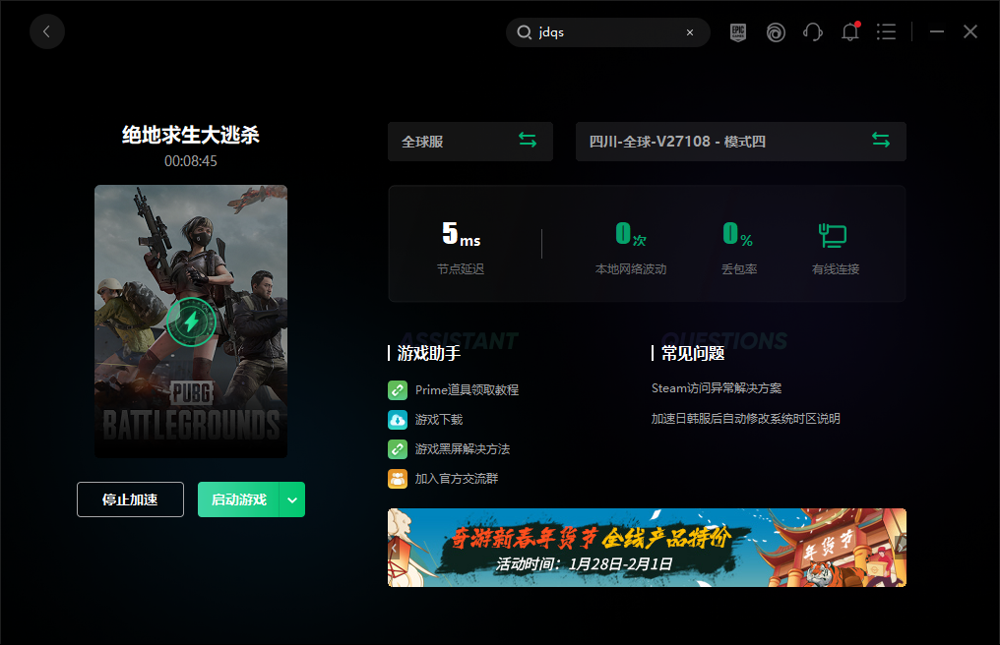Click swap arrows beside the node name

881,141
